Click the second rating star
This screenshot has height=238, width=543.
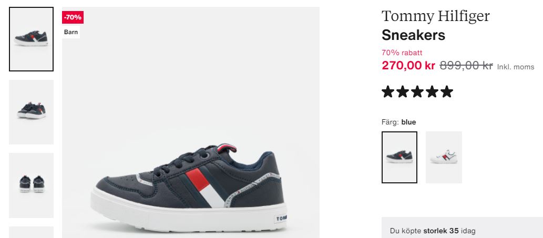pos(403,91)
